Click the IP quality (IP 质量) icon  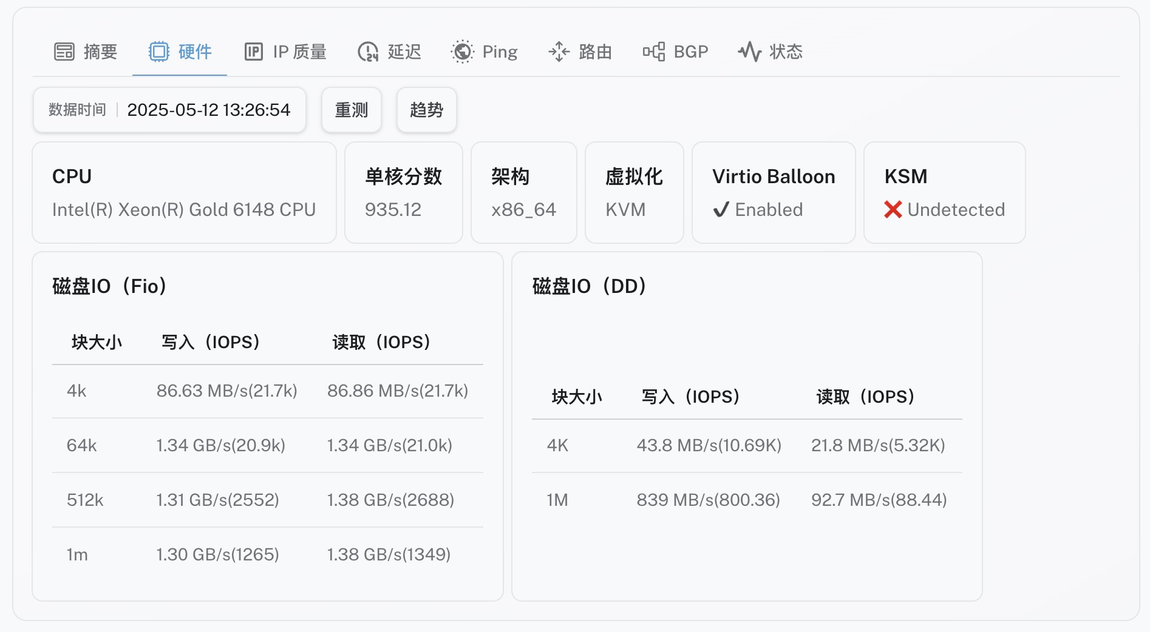(253, 52)
